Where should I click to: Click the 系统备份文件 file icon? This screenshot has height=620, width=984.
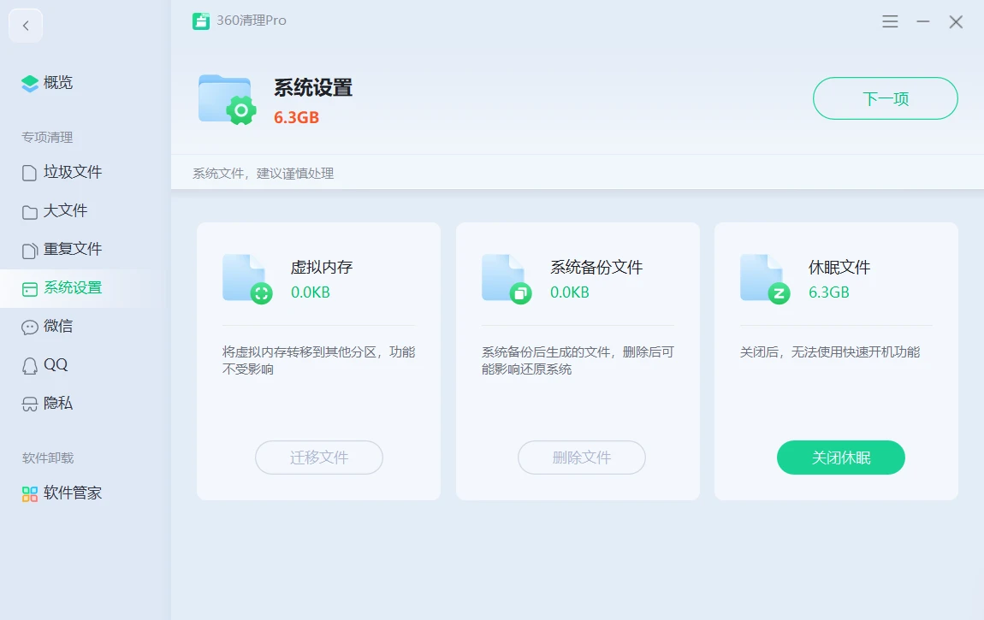coord(506,279)
